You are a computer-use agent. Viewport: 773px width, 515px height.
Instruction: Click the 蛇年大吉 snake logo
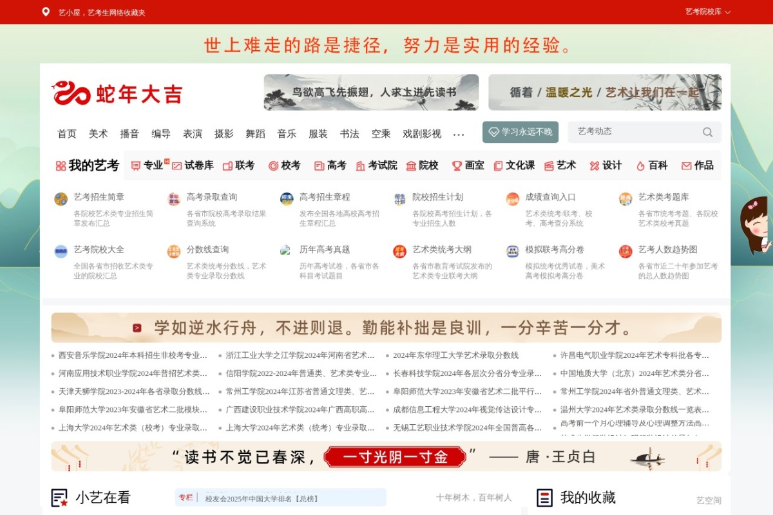pyautogui.click(x=117, y=93)
